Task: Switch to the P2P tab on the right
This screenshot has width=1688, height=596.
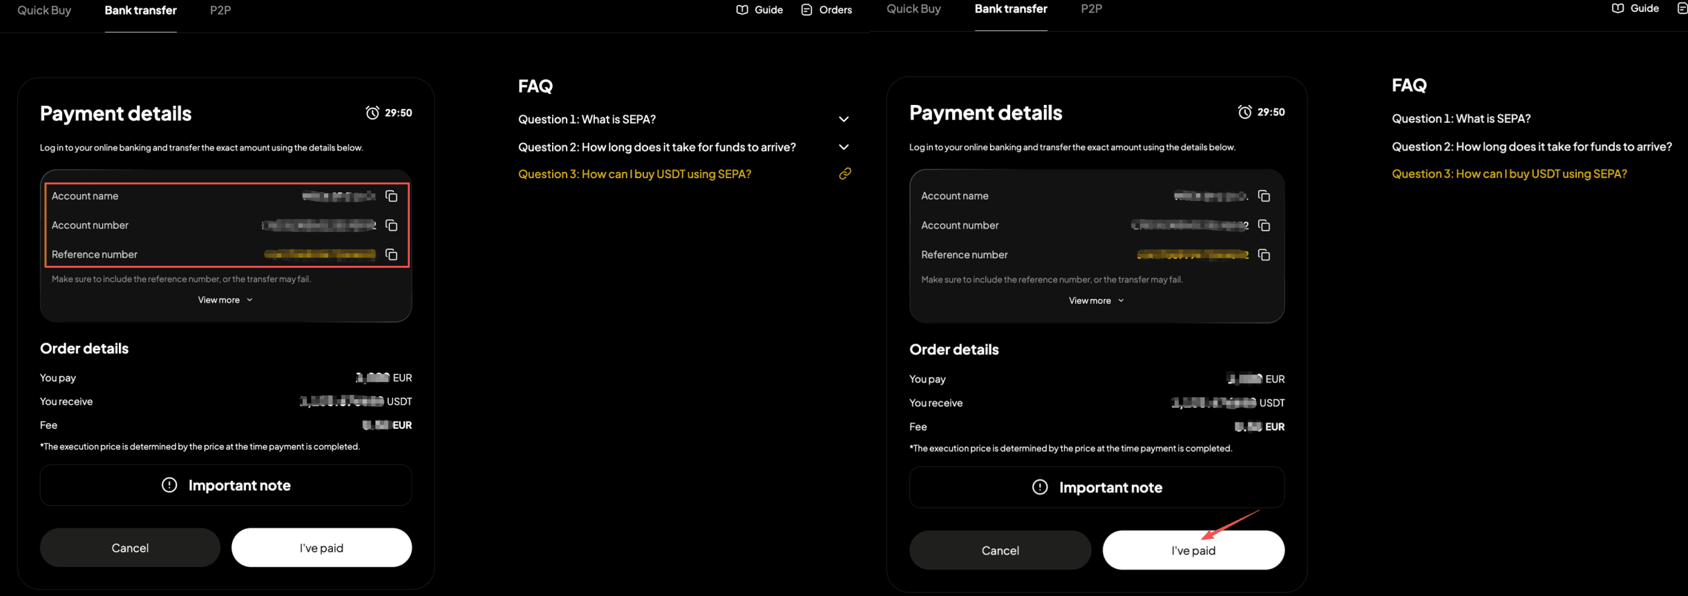Action: tap(1091, 9)
